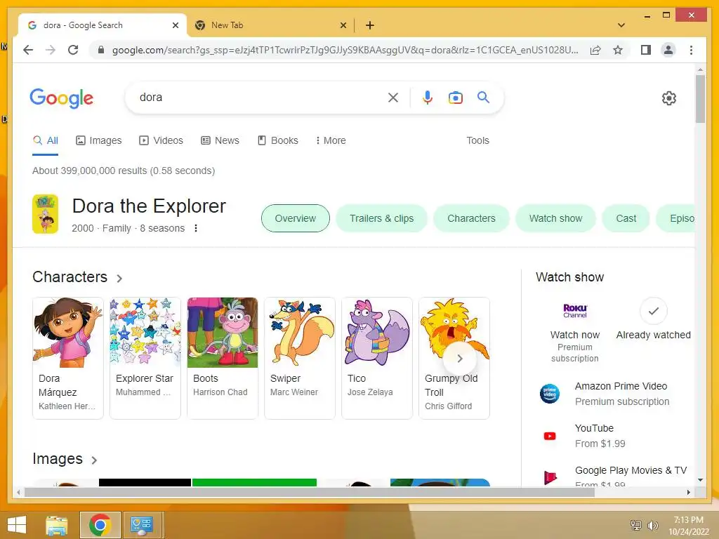Screen dimensions: 719x539
Task: Switch to Videos results
Action: 161,140
